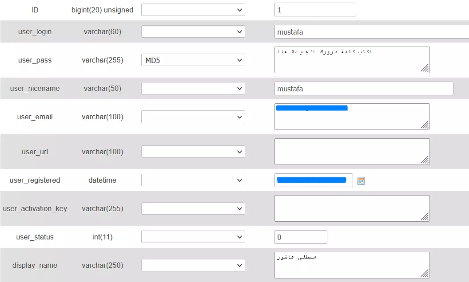
Task: Open the function dropdown for user_nicename
Action: point(193,88)
